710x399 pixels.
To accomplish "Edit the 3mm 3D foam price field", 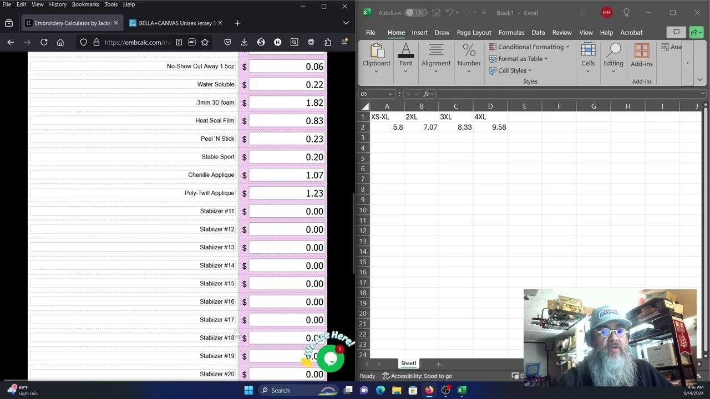I will pyautogui.click(x=287, y=103).
